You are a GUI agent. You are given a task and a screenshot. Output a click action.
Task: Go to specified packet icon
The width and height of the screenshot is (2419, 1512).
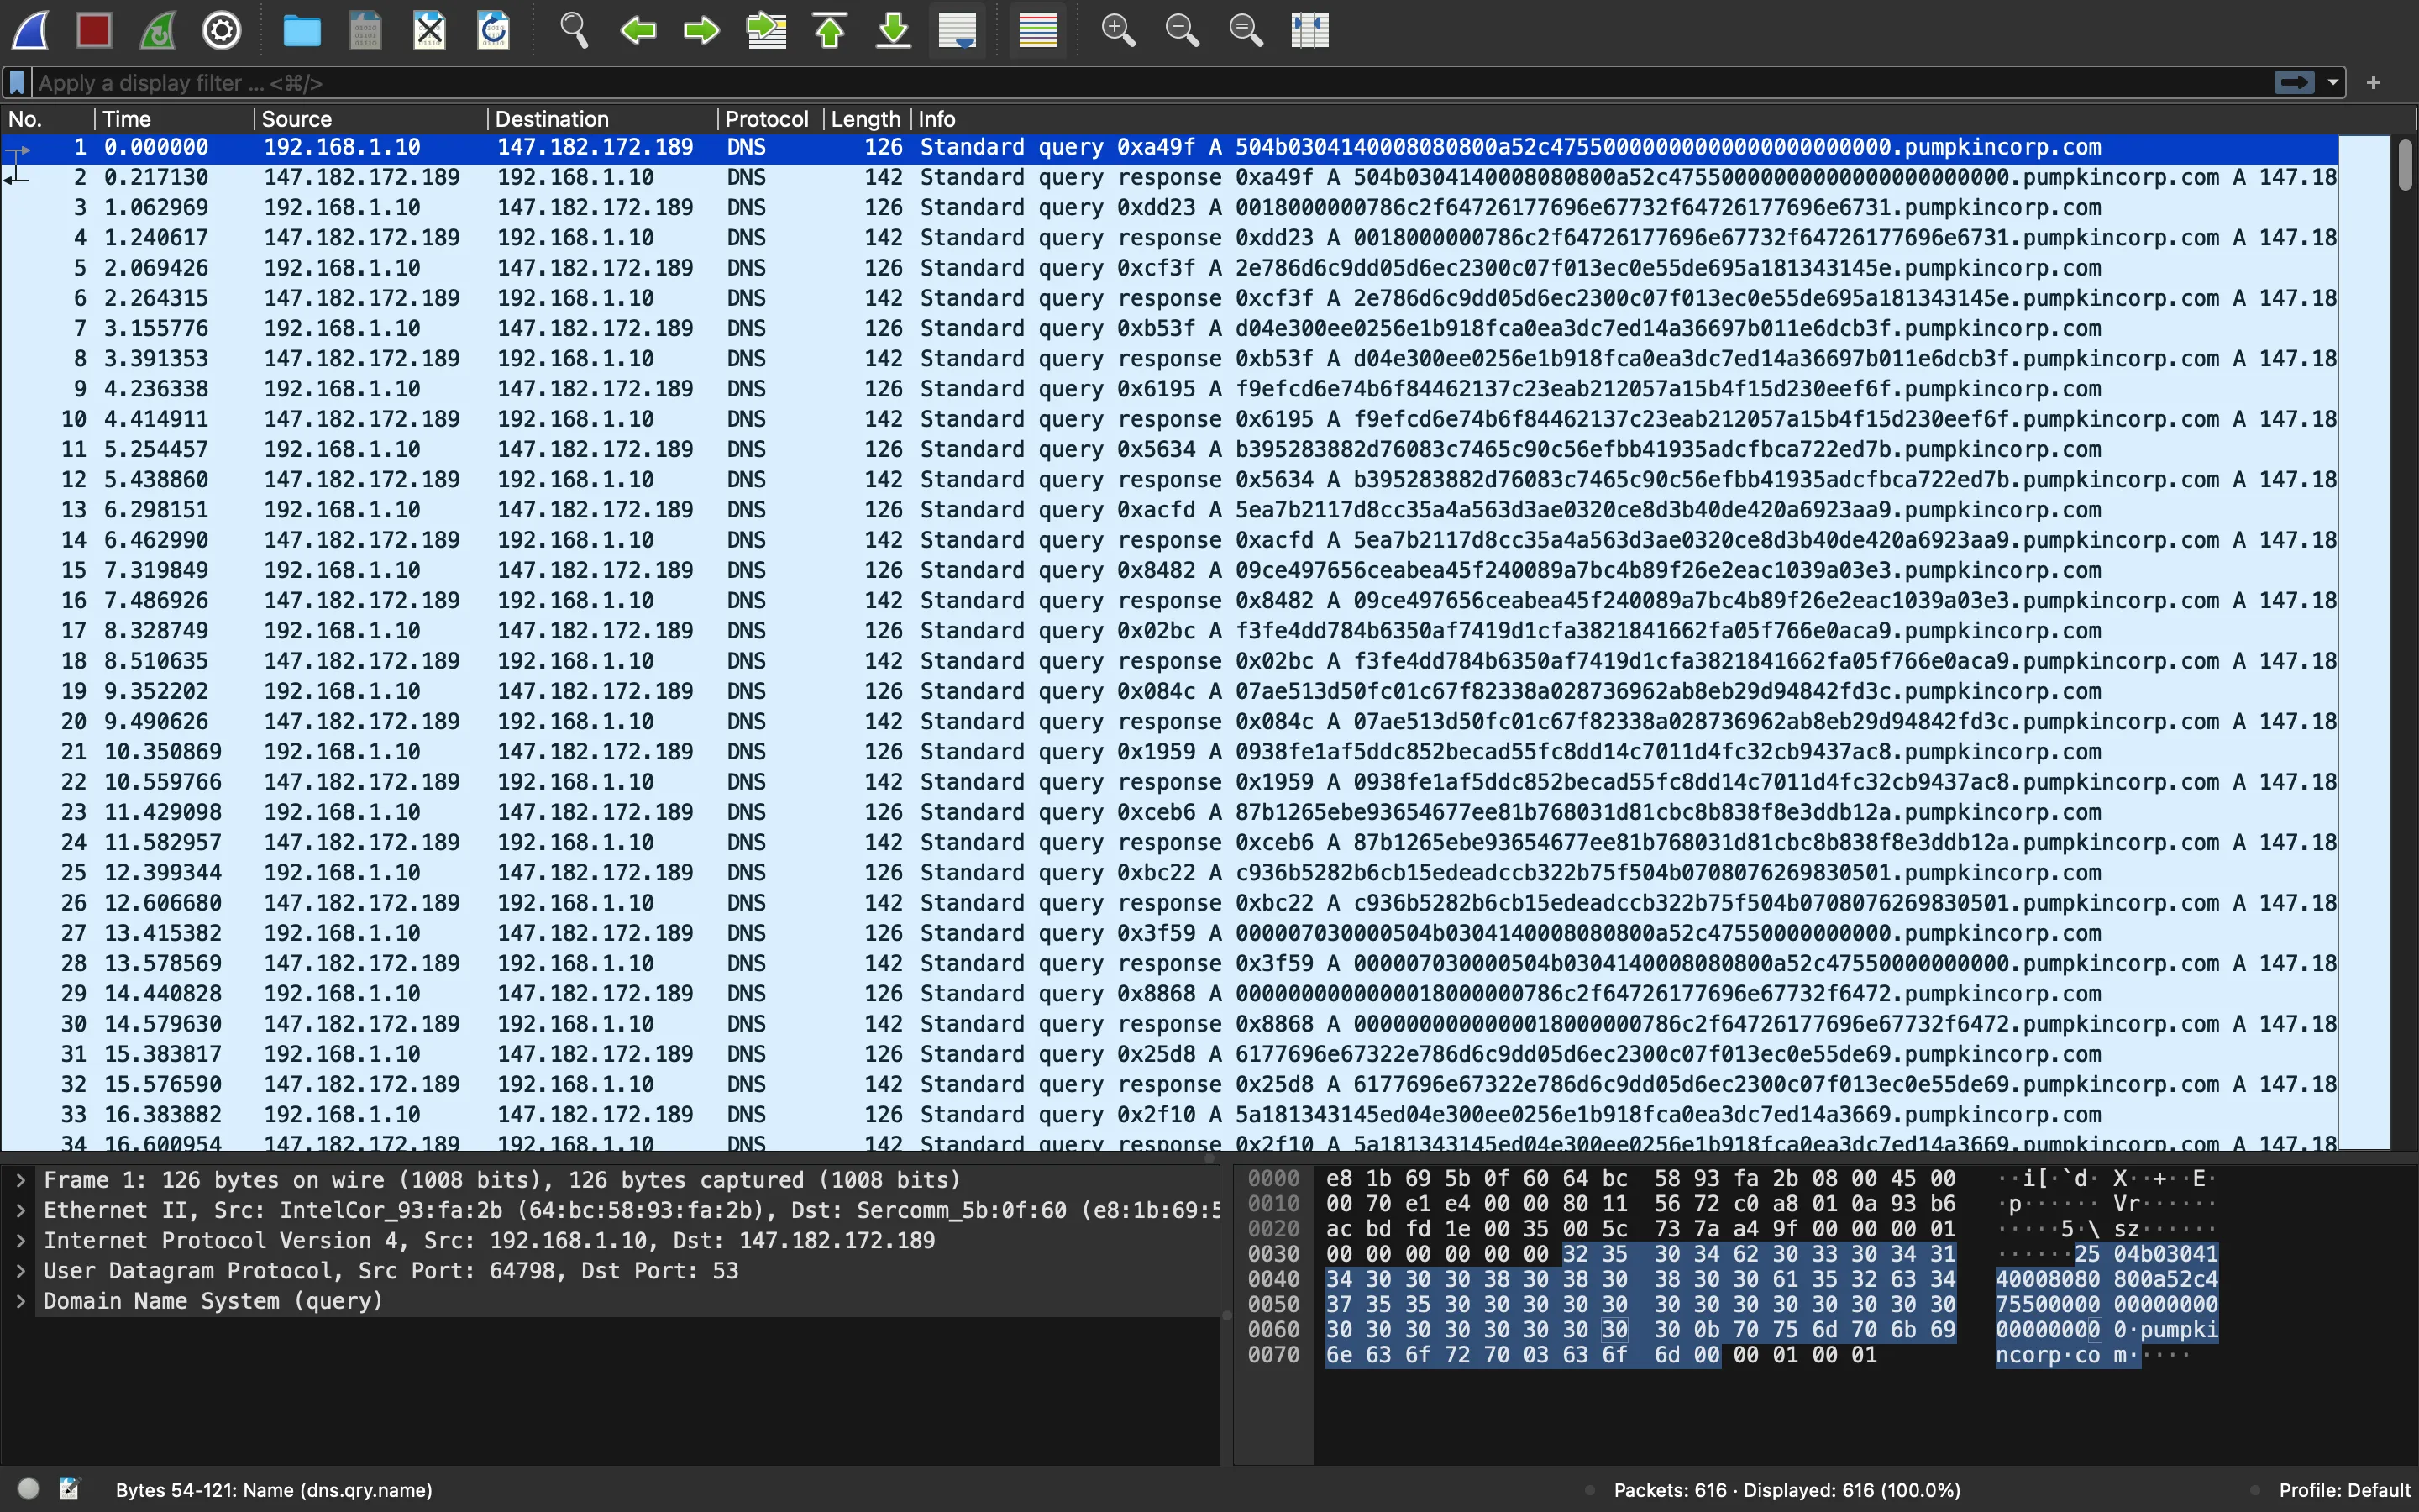click(767, 31)
